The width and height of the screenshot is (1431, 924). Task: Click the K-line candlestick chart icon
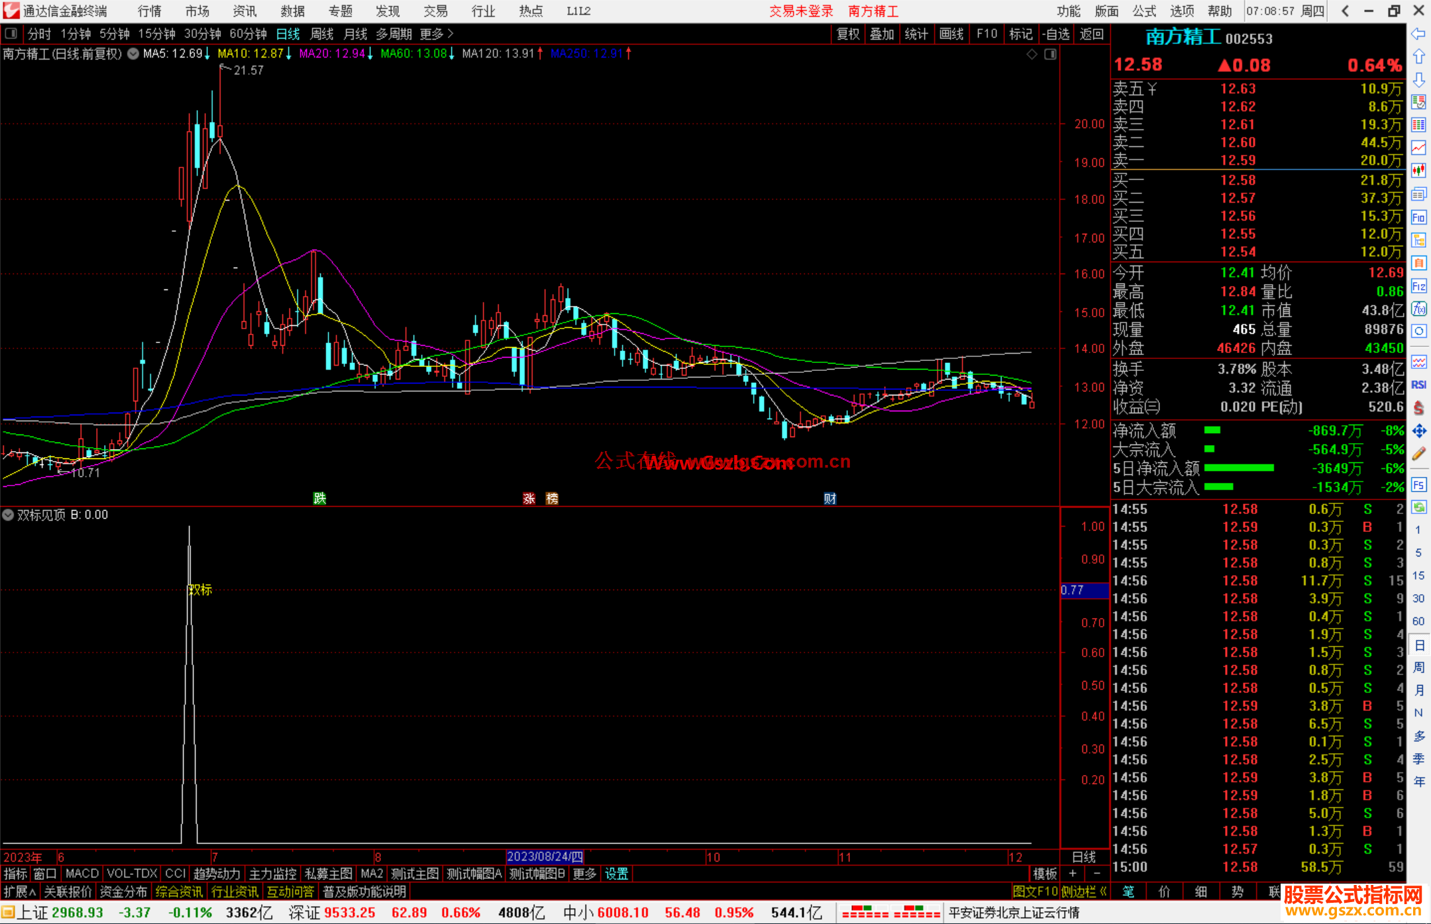1418,170
